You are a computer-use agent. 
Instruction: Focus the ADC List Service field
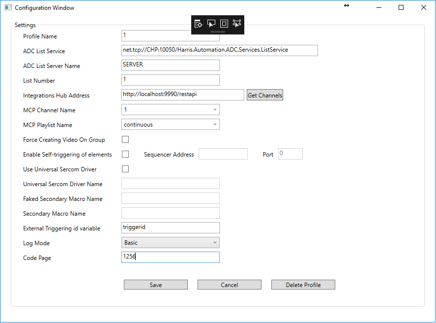[219, 50]
